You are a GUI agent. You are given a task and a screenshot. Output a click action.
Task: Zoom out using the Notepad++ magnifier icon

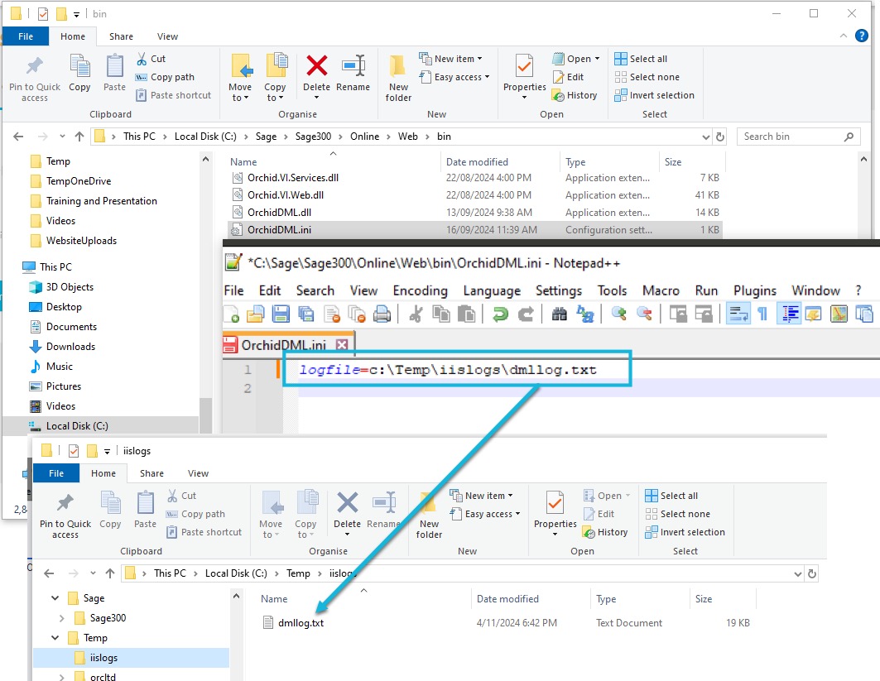coord(644,314)
